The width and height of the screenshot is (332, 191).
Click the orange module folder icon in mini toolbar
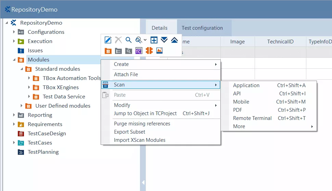click(x=108, y=51)
